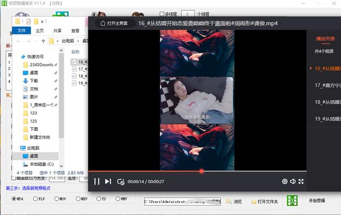Click the 开始剪辑 text button

pyautogui.click(x=317, y=201)
